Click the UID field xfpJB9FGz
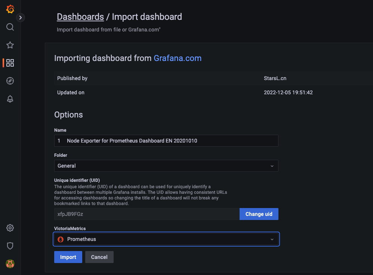373x275 pixels. (147, 214)
